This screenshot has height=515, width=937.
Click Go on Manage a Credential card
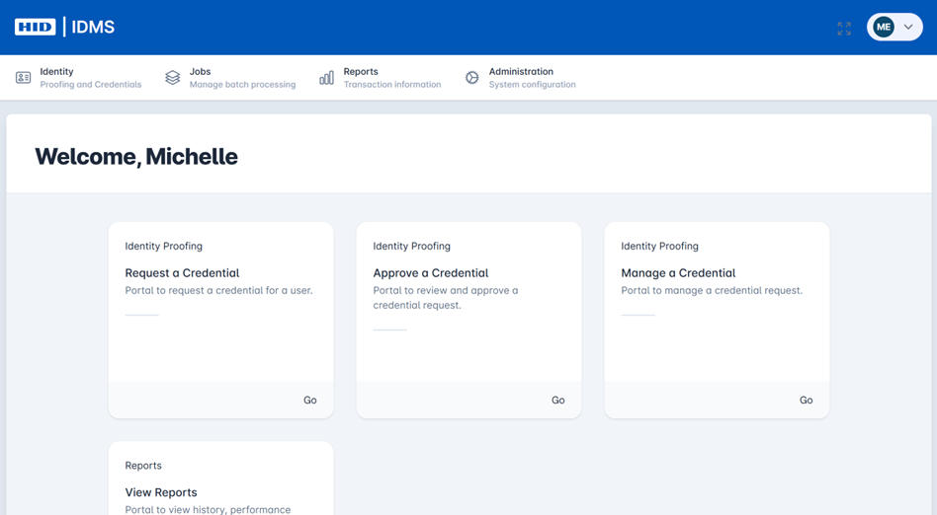click(x=807, y=400)
